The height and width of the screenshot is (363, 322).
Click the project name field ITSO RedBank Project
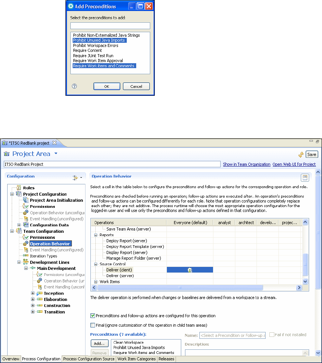click(112, 164)
